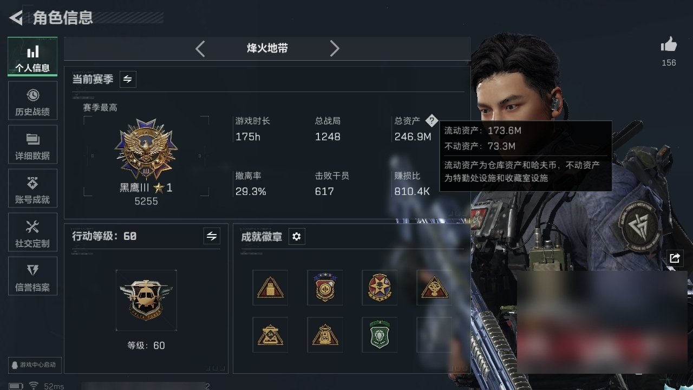Open 成就徽章 settings gear

[297, 237]
